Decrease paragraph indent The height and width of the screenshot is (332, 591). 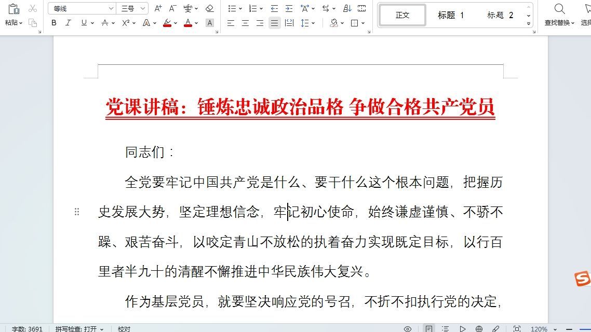(x=274, y=8)
